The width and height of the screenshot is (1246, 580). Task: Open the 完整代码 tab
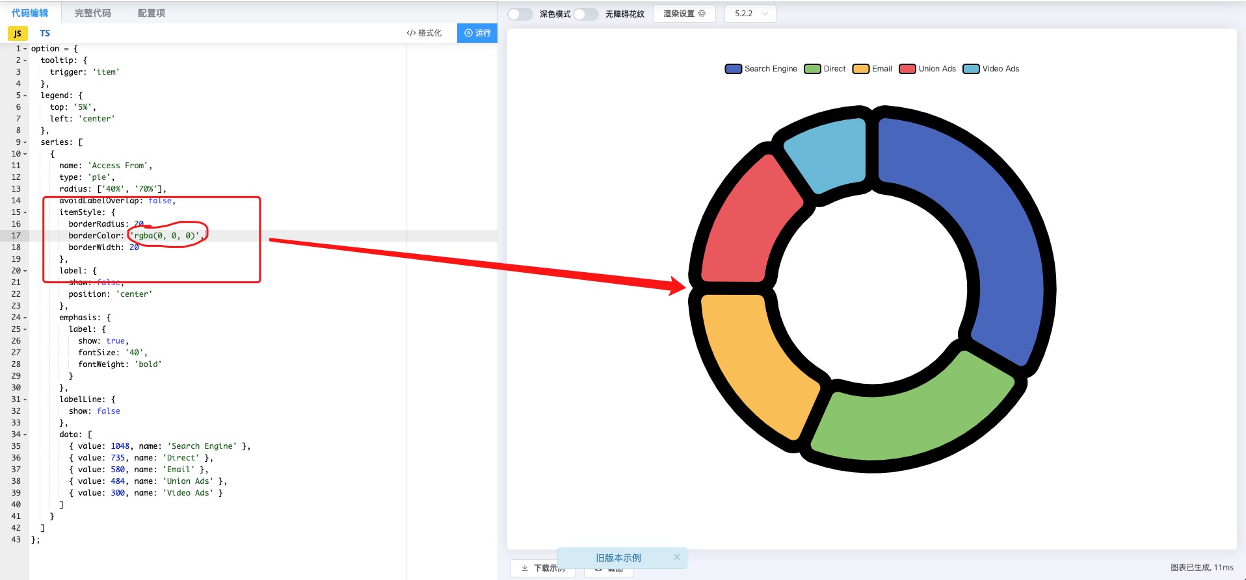93,13
